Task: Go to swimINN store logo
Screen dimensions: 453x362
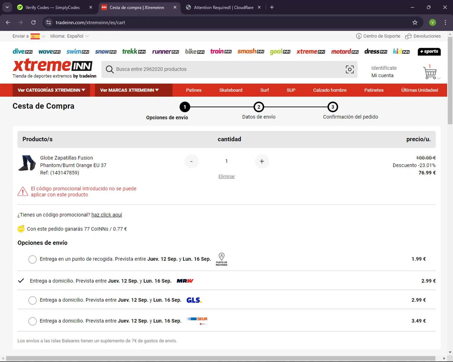Action: tap(78, 52)
